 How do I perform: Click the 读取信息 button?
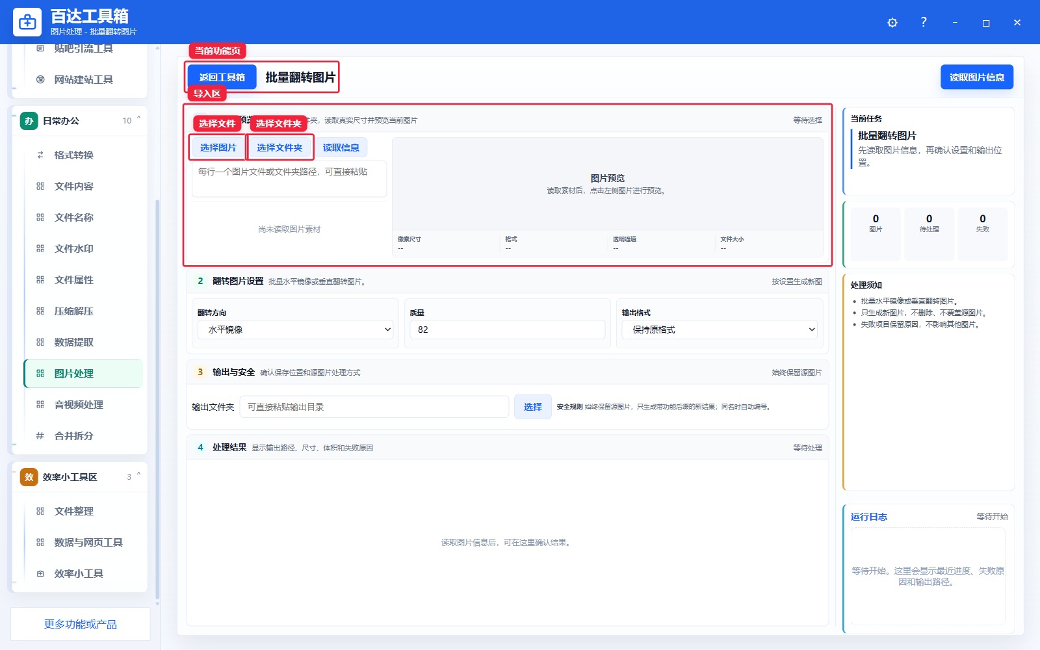341,148
